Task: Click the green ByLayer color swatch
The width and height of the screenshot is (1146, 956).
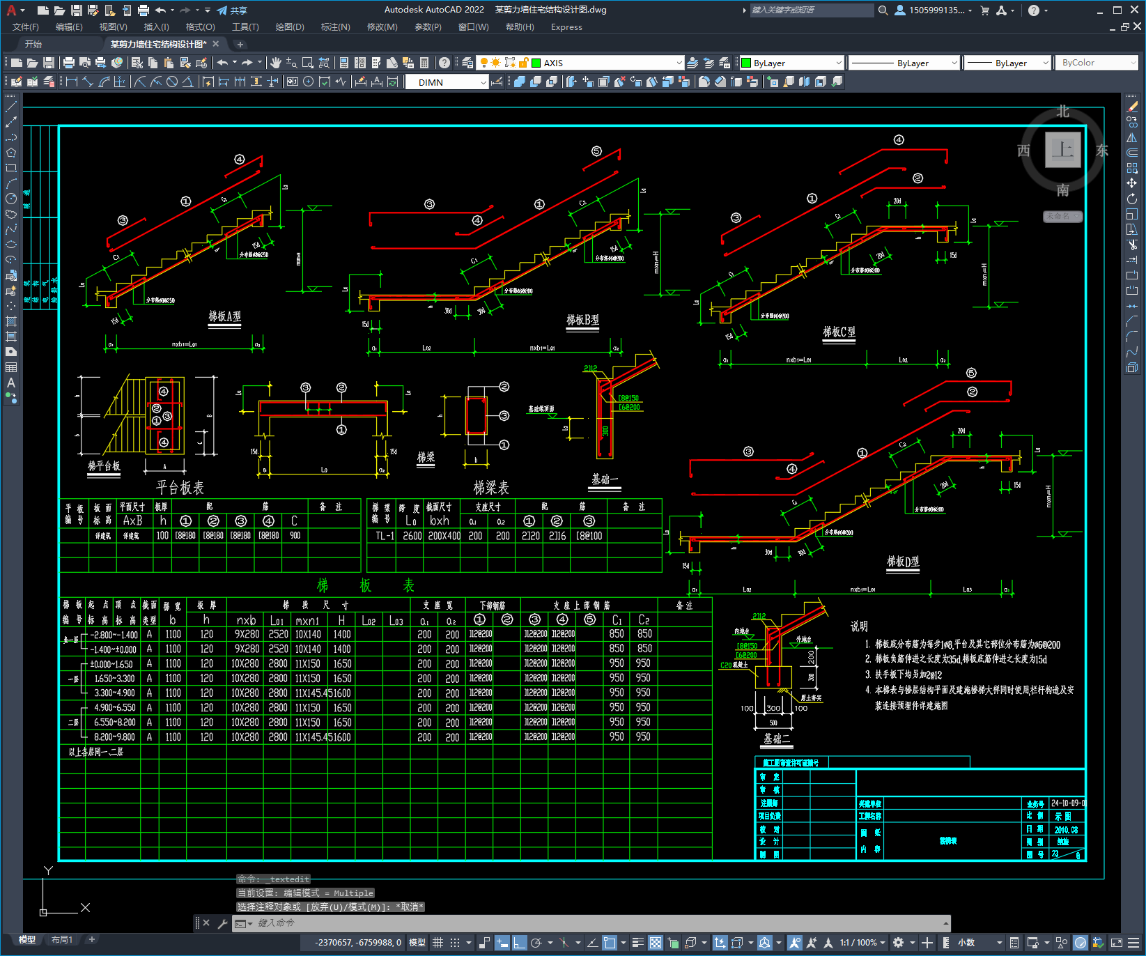Action: [x=746, y=63]
